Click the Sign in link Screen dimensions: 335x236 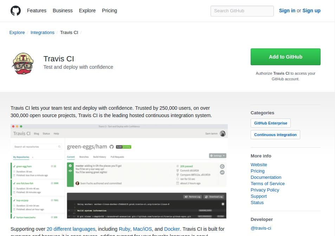point(287,11)
